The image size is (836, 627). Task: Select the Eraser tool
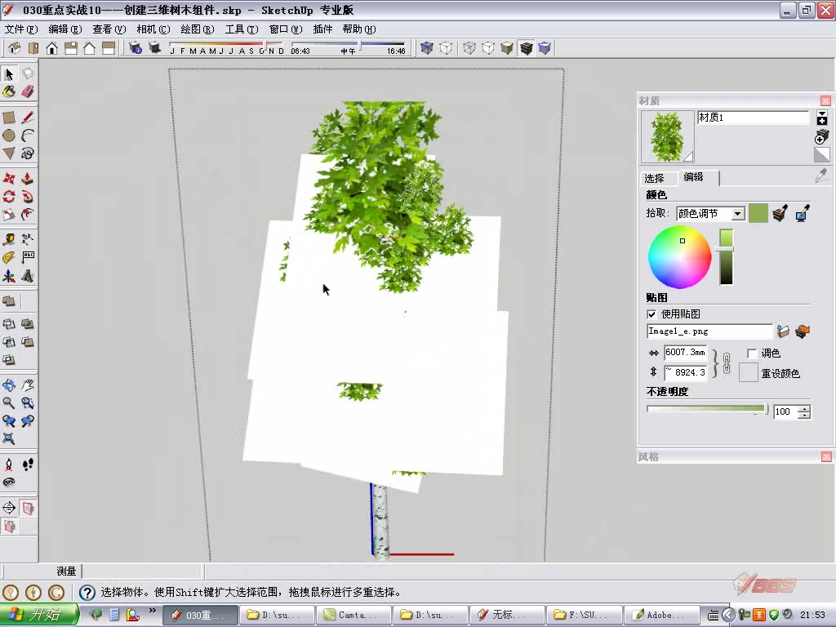click(x=28, y=91)
